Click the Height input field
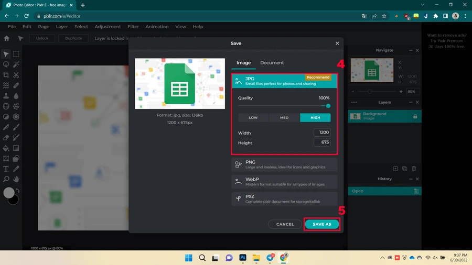Image resolution: width=472 pixels, height=265 pixels. pos(322,142)
